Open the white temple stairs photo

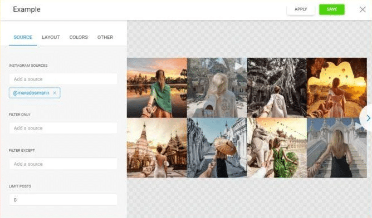(337, 148)
